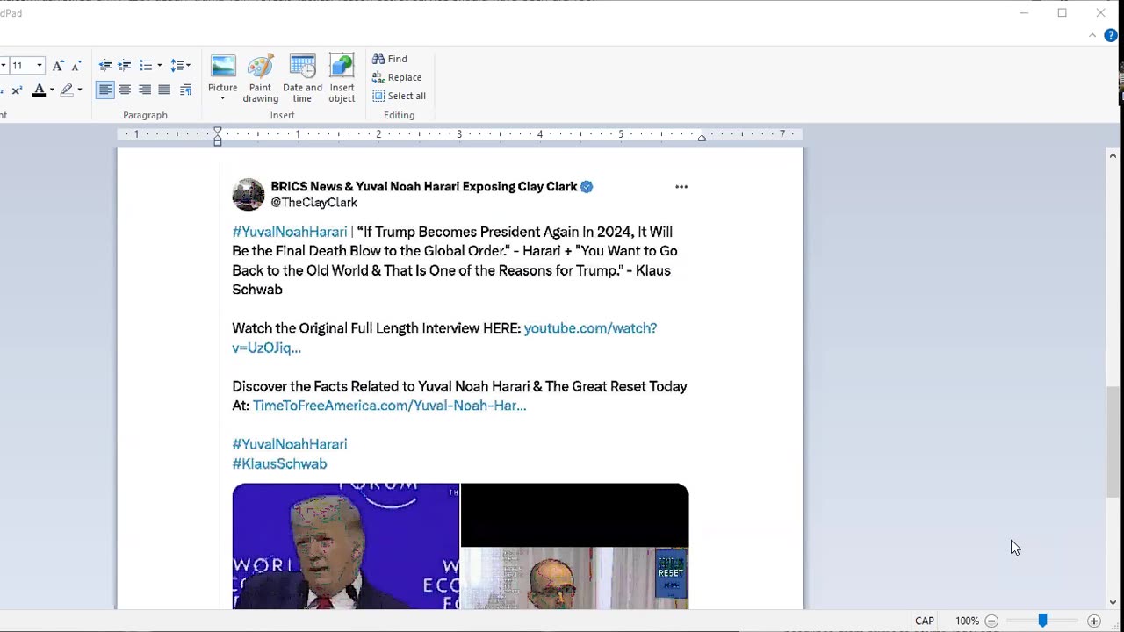Click the zoom slider handle

tap(1042, 621)
